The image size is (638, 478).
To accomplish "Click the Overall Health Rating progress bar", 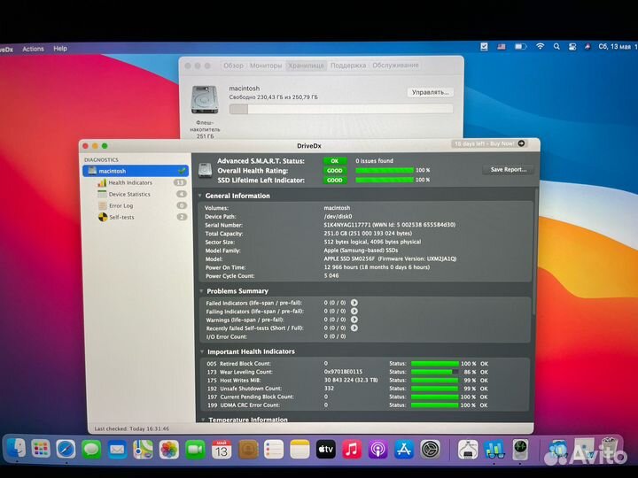I will coord(385,170).
